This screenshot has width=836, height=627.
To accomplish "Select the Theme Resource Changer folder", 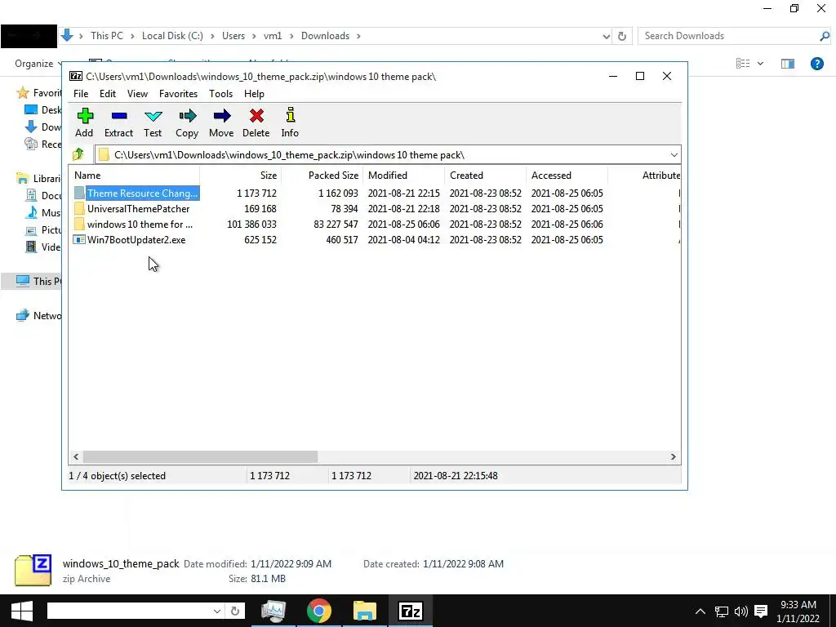I will click(x=143, y=193).
